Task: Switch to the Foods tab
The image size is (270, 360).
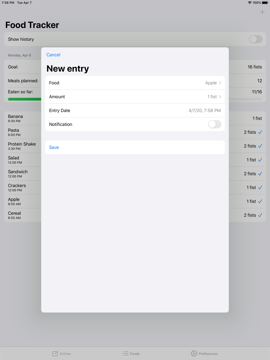Action: coord(131,354)
